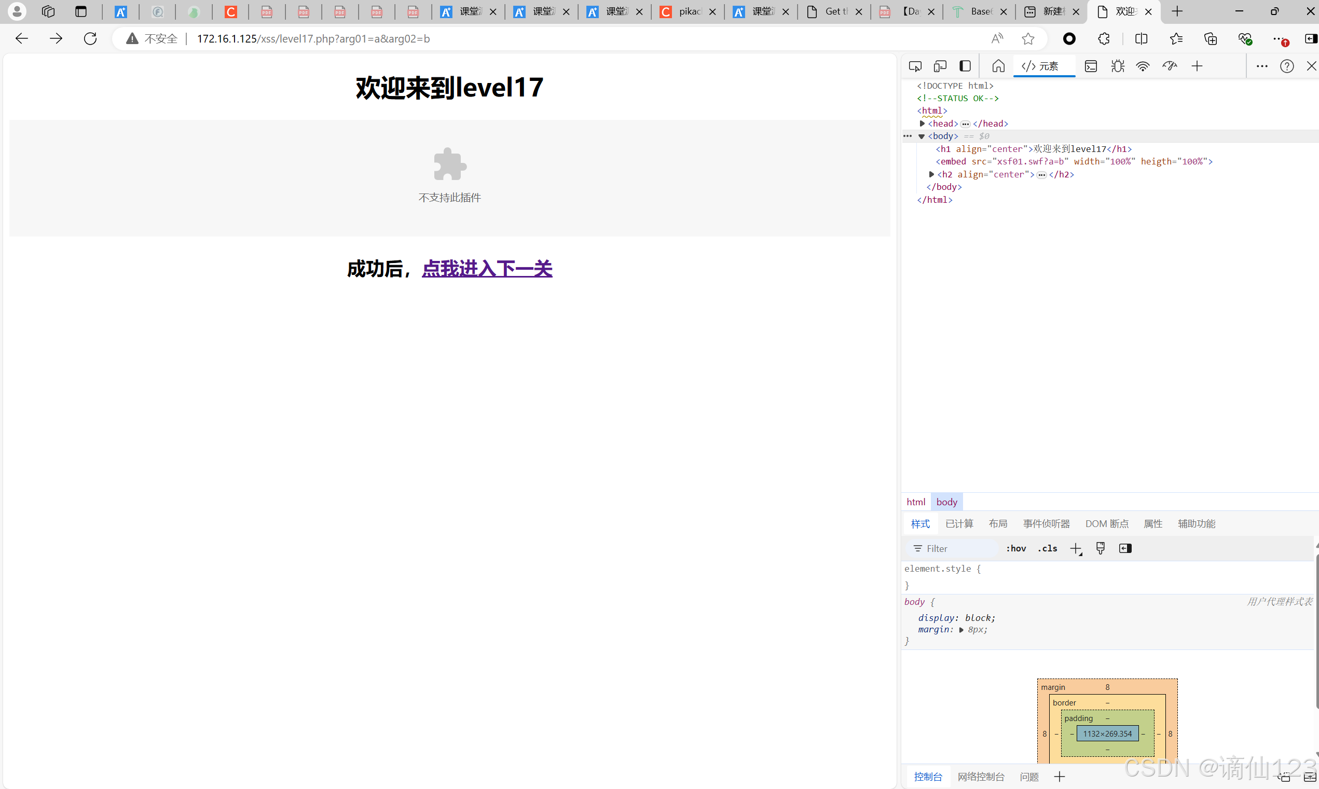Expand the margin shorthand property arrow

961,630
